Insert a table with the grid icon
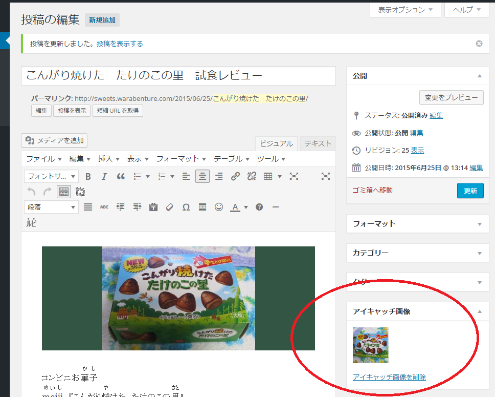 268,177
